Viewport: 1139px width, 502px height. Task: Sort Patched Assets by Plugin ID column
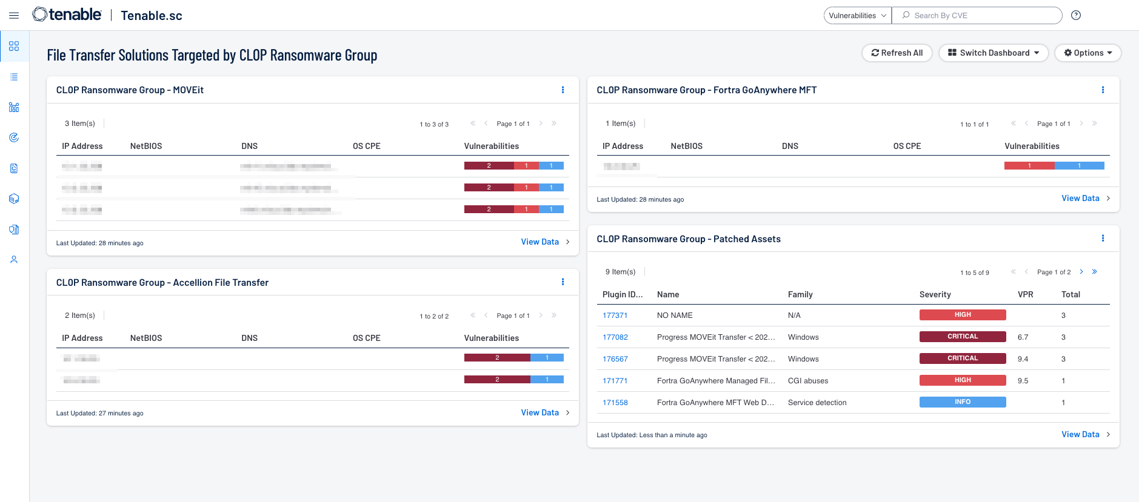623,294
